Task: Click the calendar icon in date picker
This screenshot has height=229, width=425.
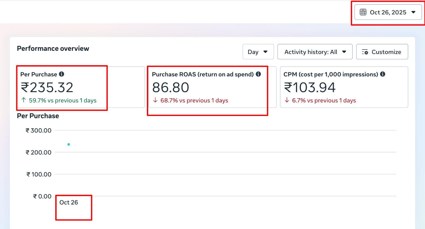Action: pos(363,12)
